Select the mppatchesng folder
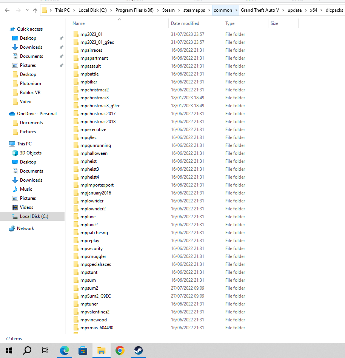The image size is (345, 358). [94, 233]
